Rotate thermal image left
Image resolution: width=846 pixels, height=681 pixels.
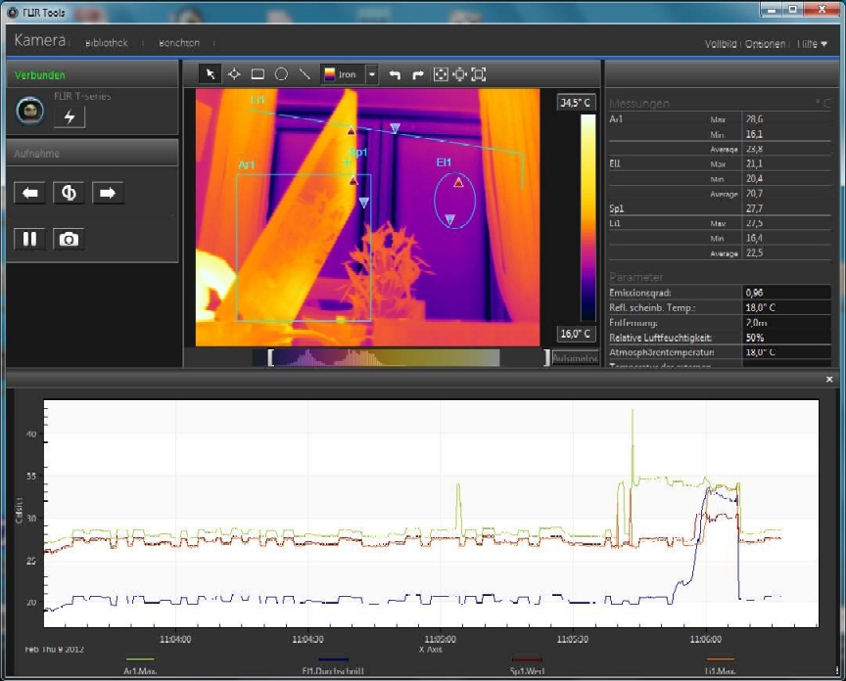[395, 74]
